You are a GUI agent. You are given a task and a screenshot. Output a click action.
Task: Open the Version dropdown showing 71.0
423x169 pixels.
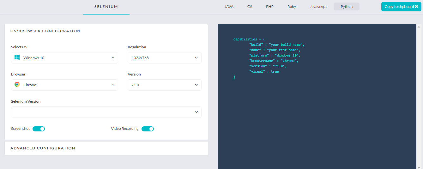[165, 85]
